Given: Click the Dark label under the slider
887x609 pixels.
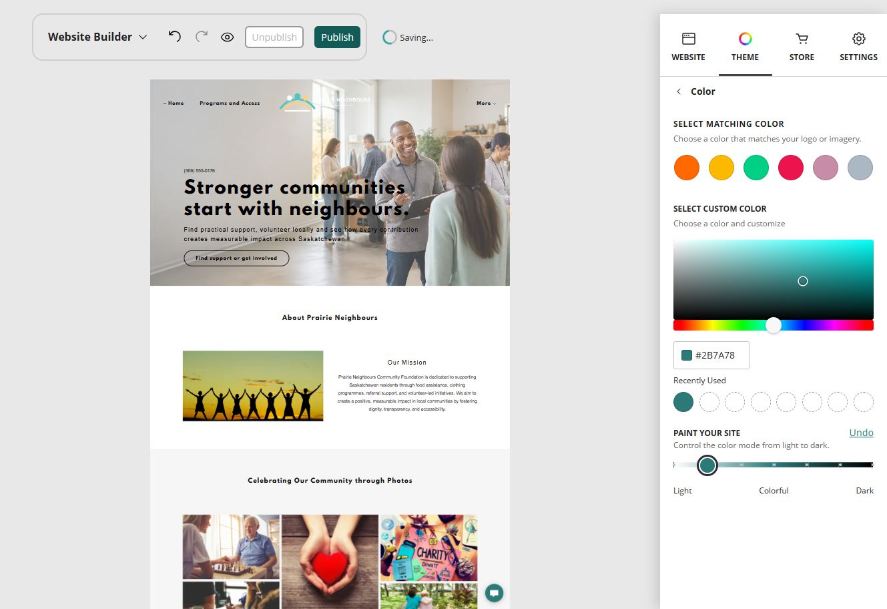Looking at the screenshot, I should 864,491.
